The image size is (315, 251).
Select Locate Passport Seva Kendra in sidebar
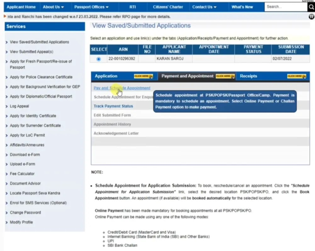[x=35, y=193]
